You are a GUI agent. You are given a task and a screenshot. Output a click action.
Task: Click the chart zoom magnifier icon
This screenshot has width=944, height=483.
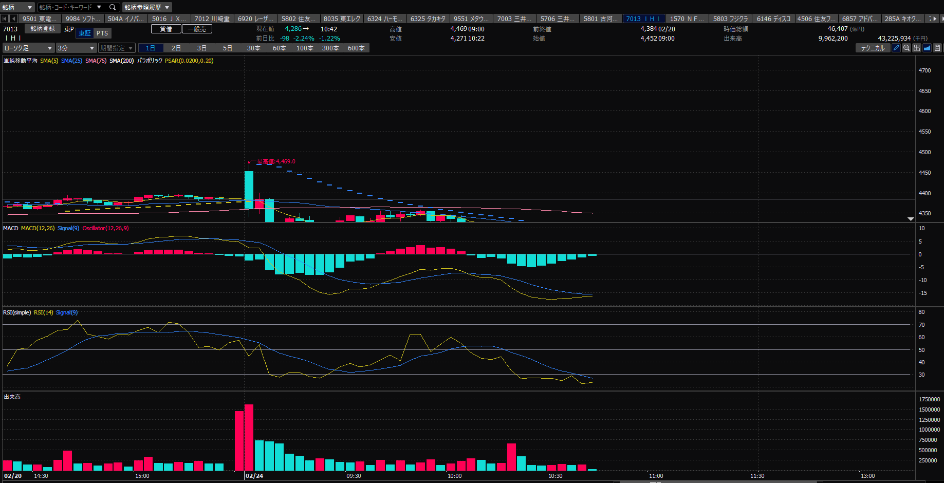tap(906, 48)
